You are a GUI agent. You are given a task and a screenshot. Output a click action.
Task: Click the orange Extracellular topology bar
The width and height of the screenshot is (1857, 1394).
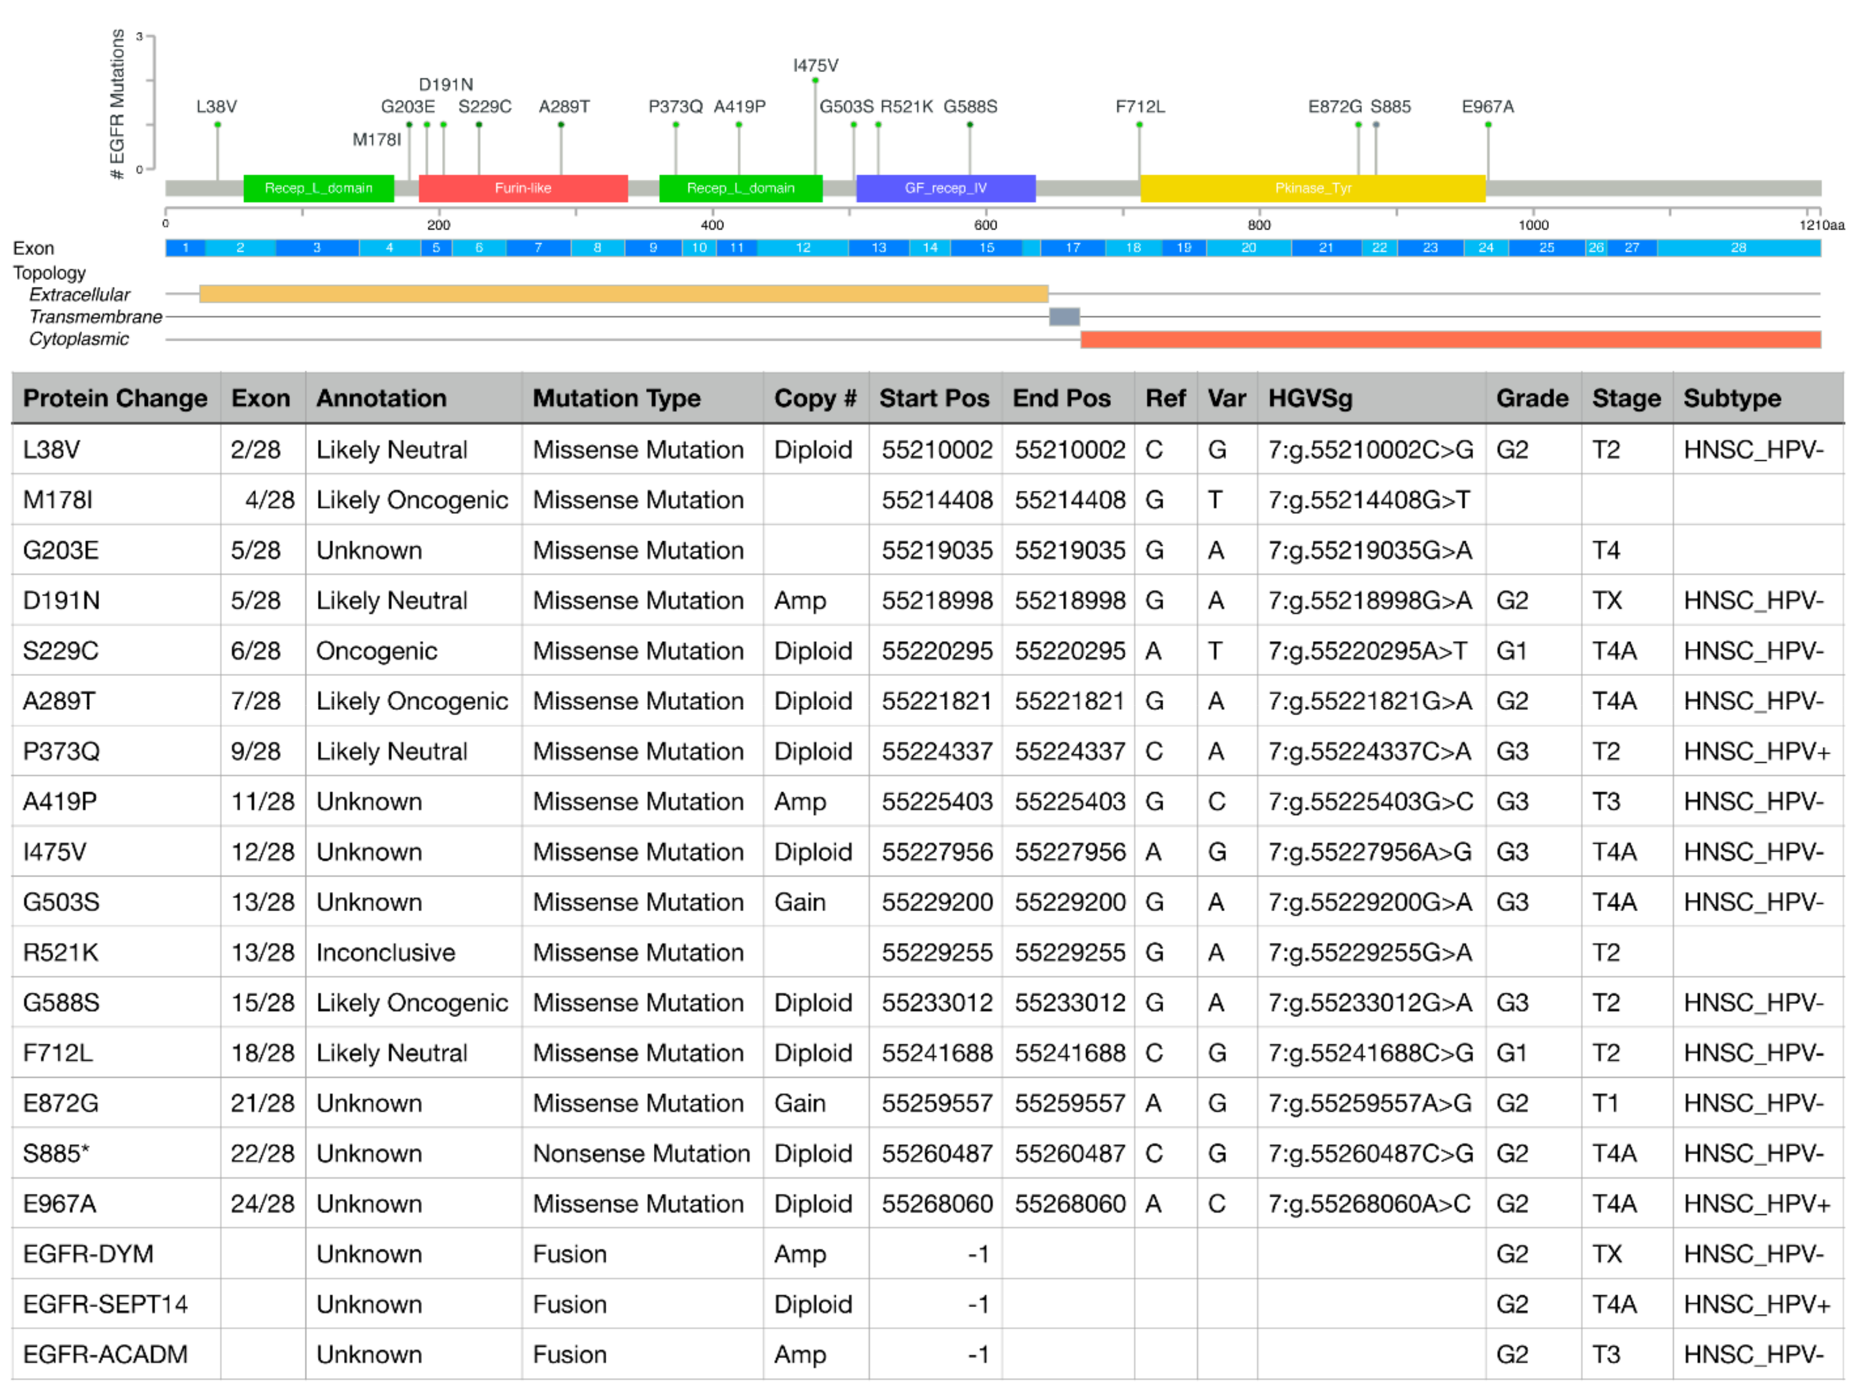[x=623, y=294]
